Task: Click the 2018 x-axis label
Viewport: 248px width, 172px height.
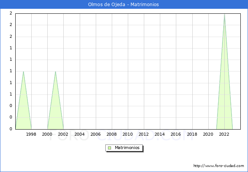Action: click(x=192, y=134)
